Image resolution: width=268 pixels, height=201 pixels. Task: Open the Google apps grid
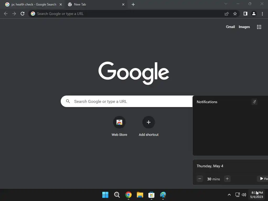pyautogui.click(x=259, y=27)
